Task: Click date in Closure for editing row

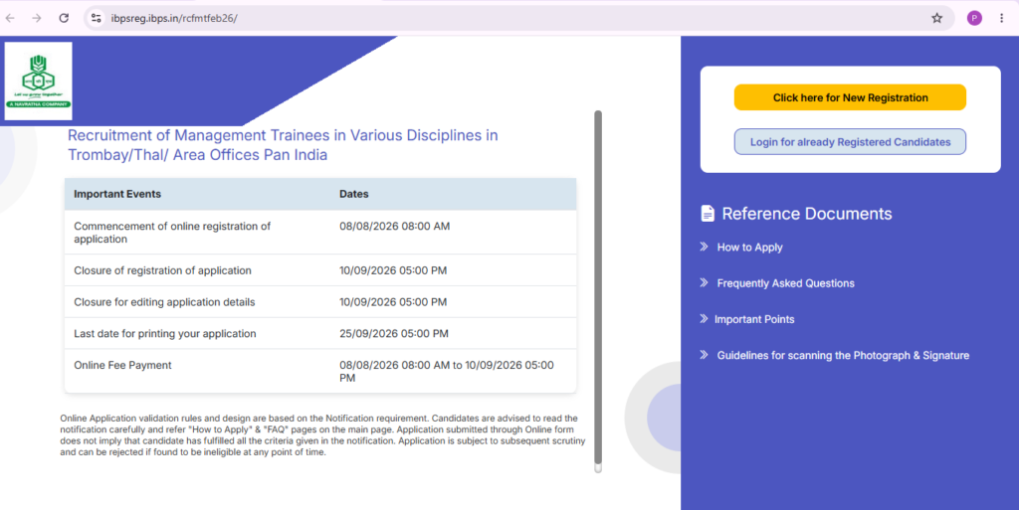Action: 393,301
